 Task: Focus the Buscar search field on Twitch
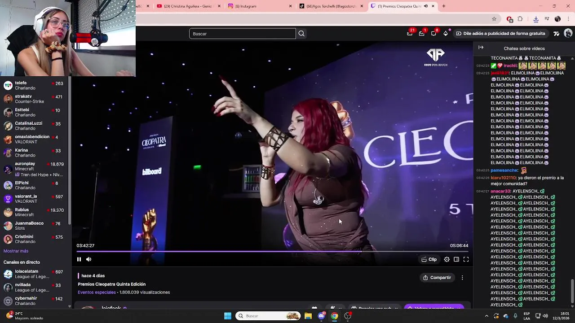pos(243,34)
